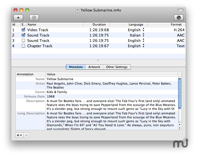Select the Video Track name cell
This screenshot has width=197, height=156.
coord(38,30)
